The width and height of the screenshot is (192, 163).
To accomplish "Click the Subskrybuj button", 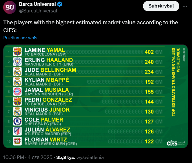I will click(x=161, y=6).
